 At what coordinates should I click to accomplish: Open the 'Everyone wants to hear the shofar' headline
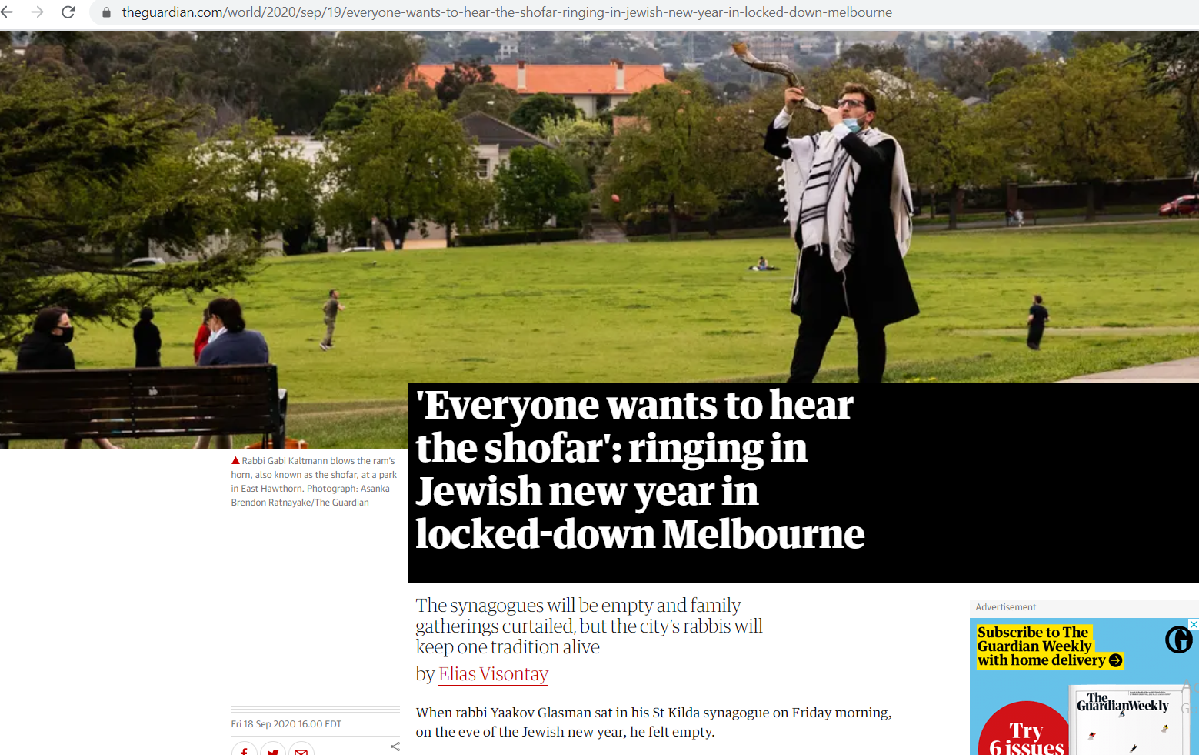coord(640,469)
